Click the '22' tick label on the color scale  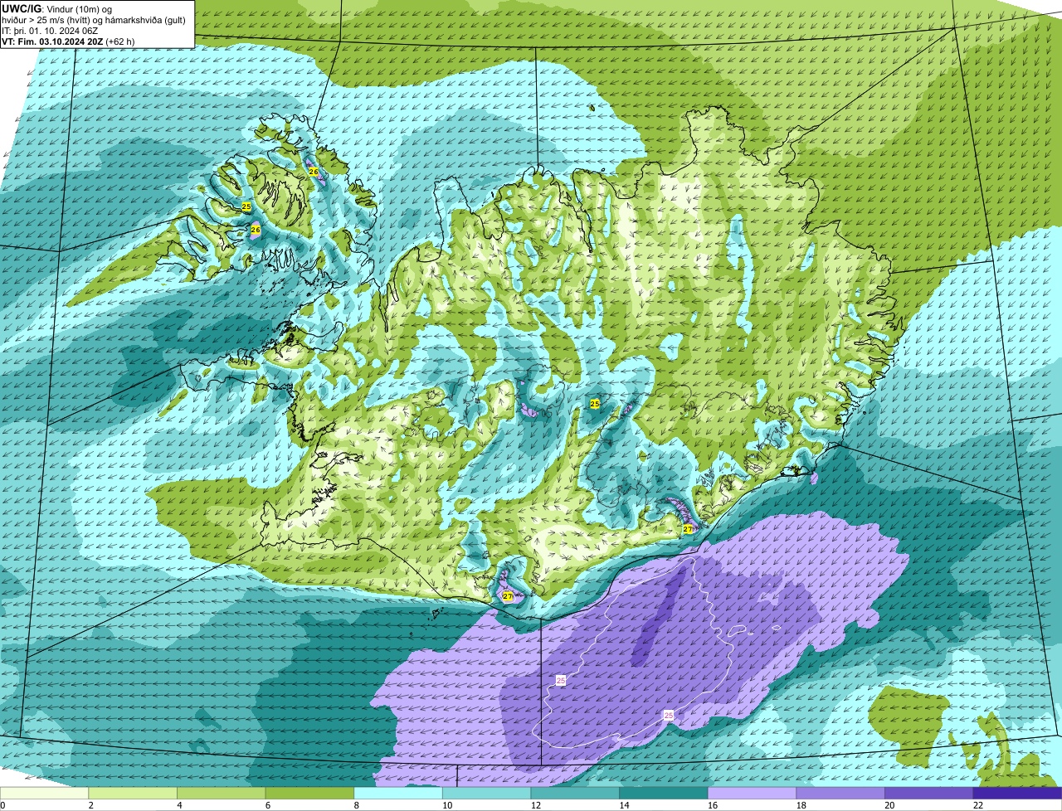(978, 805)
